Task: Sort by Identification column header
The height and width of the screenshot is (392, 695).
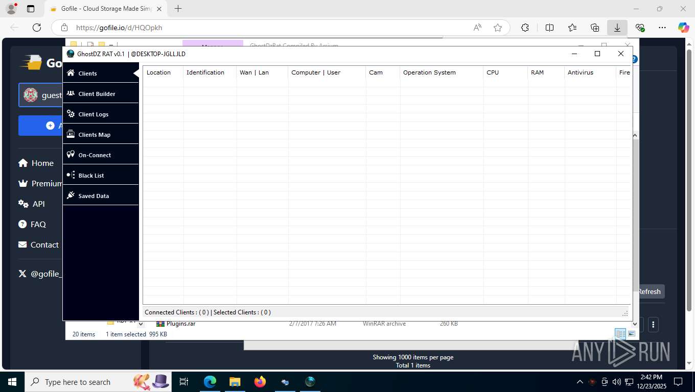Action: pos(210,72)
